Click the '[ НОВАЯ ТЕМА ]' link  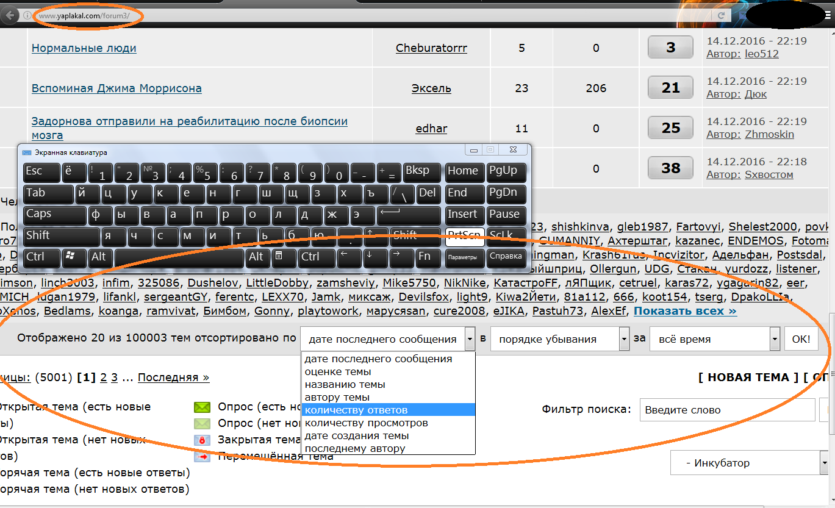(x=748, y=377)
